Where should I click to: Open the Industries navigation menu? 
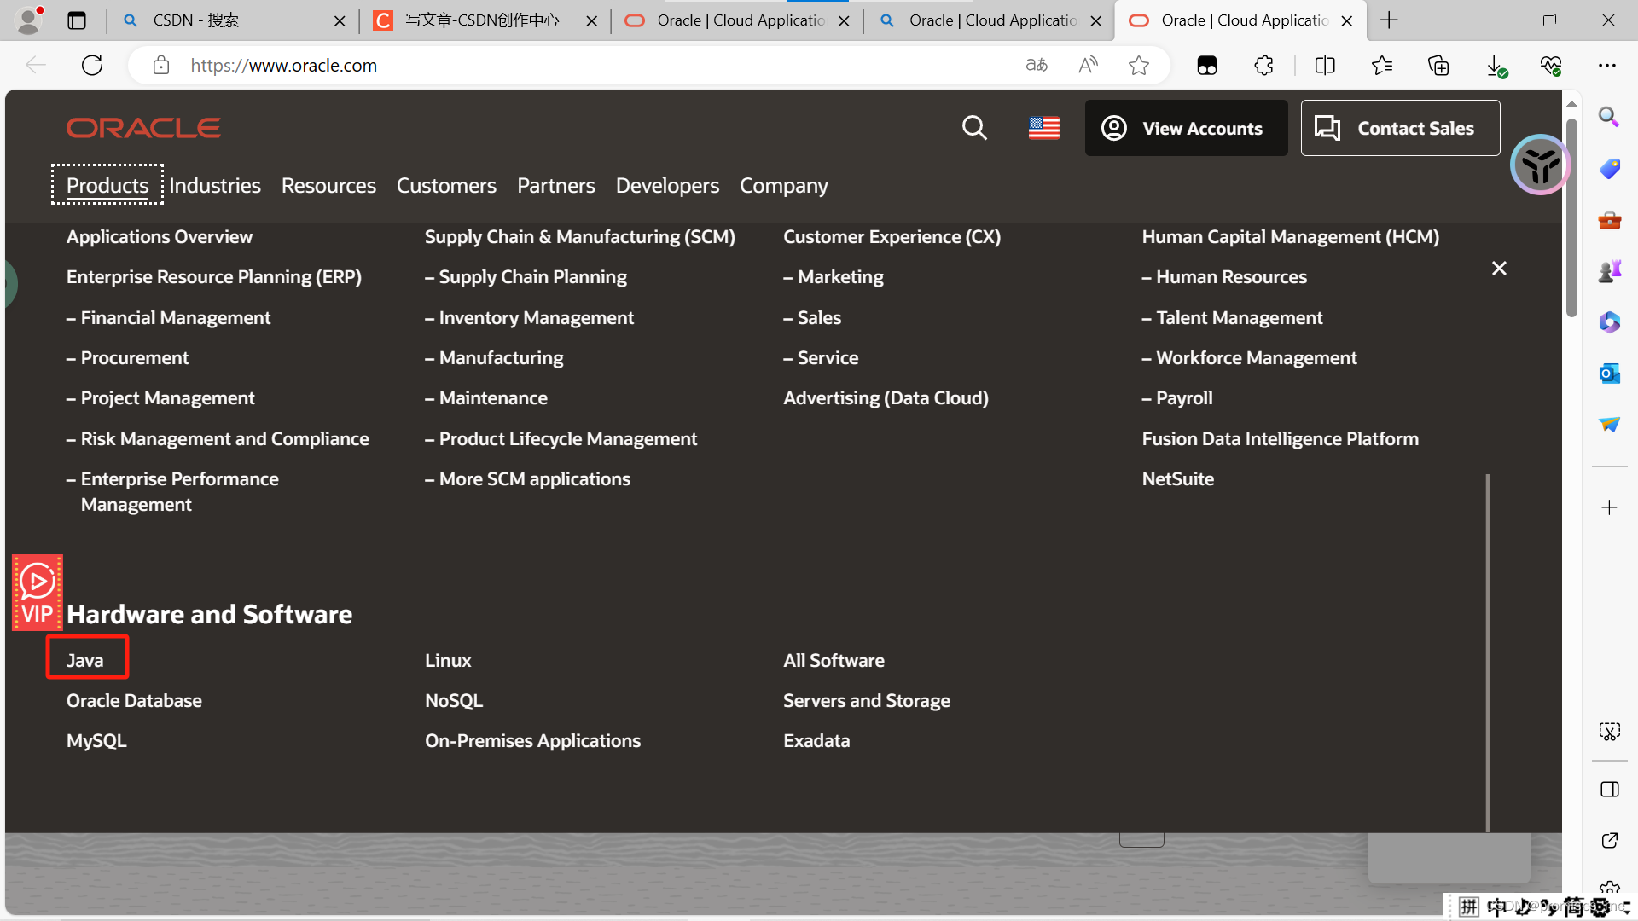[215, 185]
